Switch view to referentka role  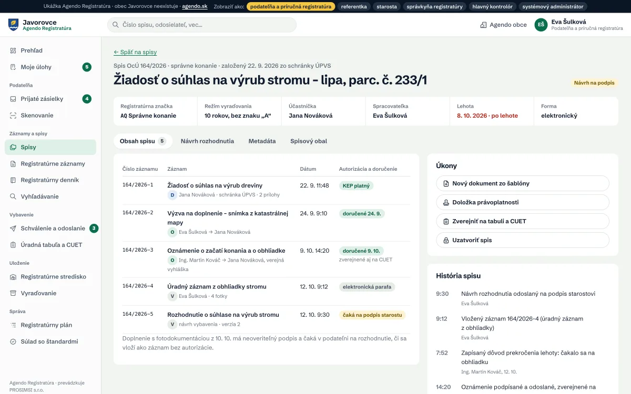click(x=354, y=7)
